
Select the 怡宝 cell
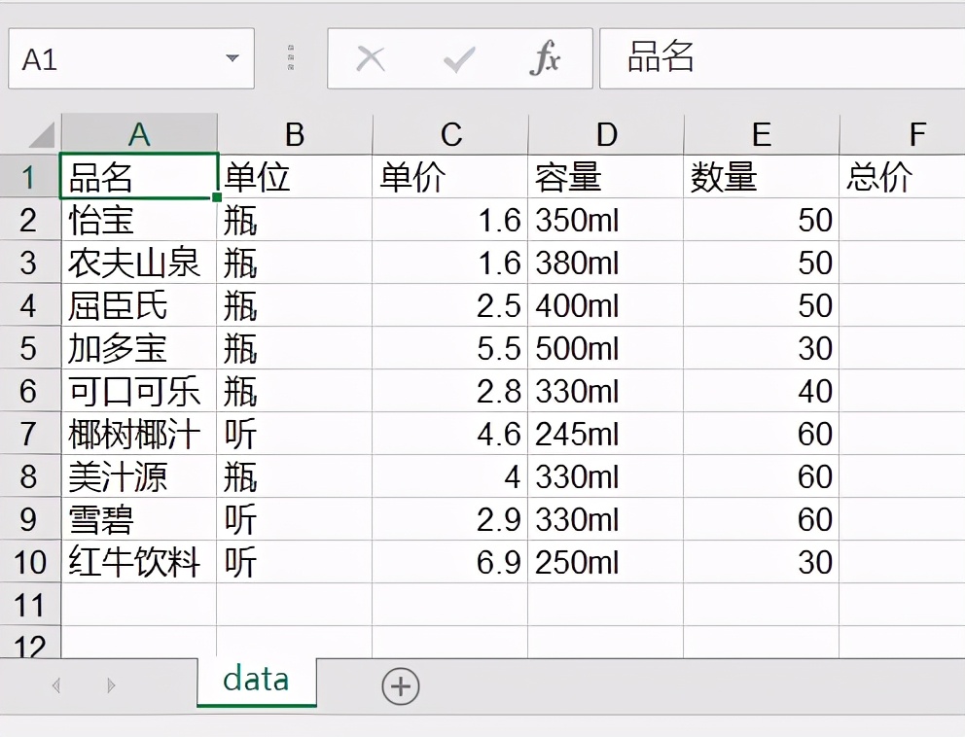140,220
